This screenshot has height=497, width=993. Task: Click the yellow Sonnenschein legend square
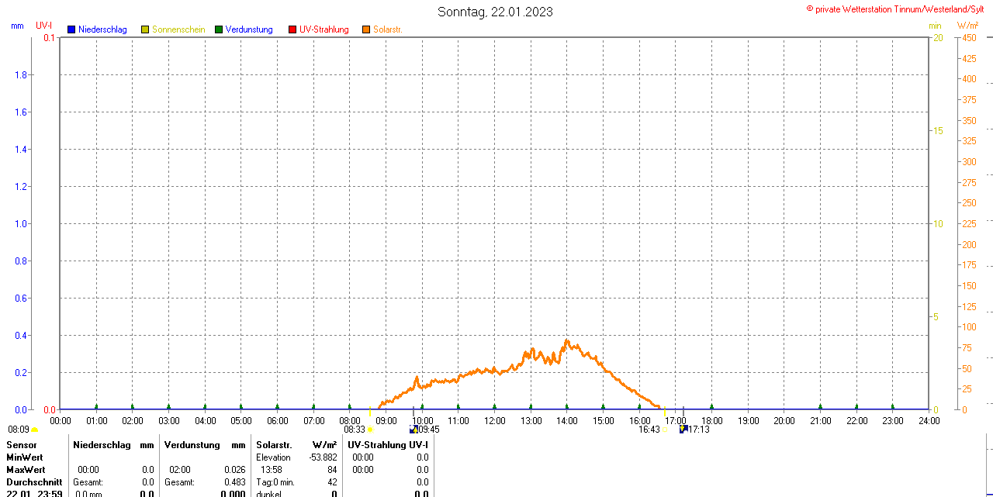(x=145, y=29)
